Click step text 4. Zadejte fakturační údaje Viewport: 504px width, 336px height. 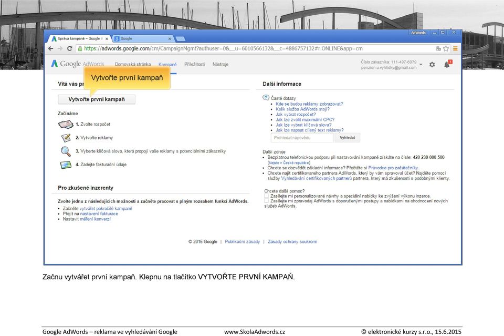[101, 165]
